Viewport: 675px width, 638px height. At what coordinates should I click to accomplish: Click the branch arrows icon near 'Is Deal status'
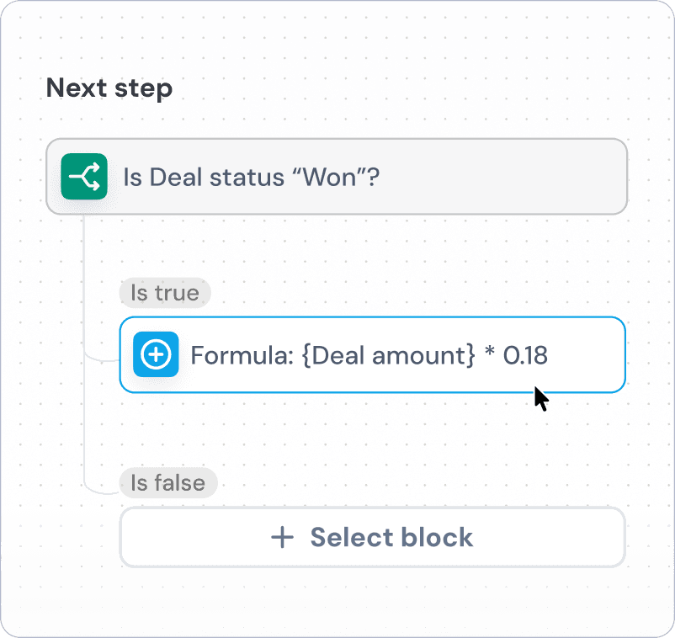[x=83, y=177]
